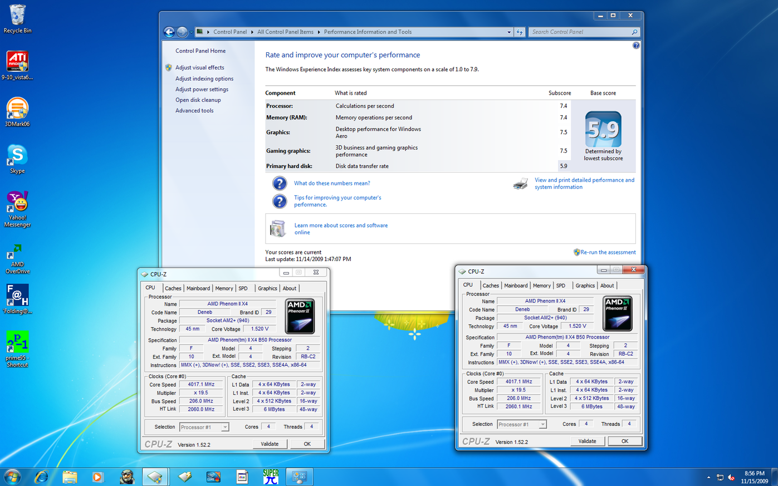Open View and print detailed performance link
The width and height of the screenshot is (778, 486).
[584, 184]
